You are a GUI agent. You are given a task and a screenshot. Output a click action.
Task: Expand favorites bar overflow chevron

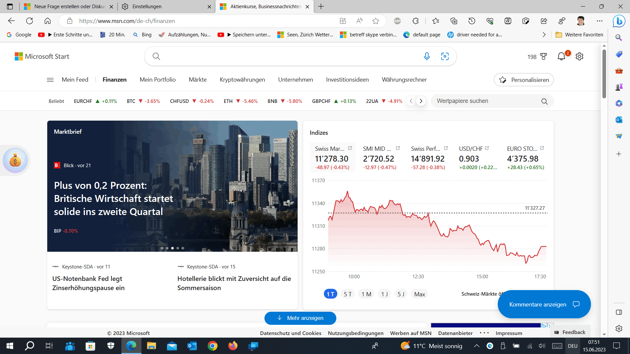click(x=544, y=35)
